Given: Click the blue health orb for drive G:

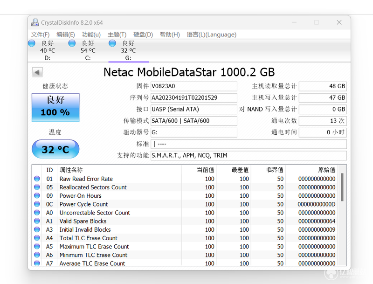Looking at the screenshot, I should click(112, 43).
